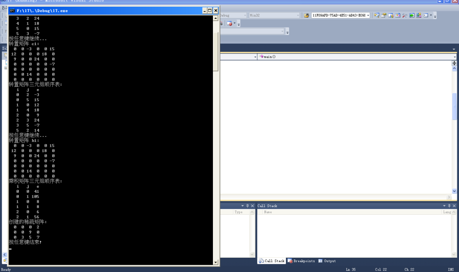459x272 pixels.
Task: Click the 17.exe console title bar text
Action: coord(42,11)
